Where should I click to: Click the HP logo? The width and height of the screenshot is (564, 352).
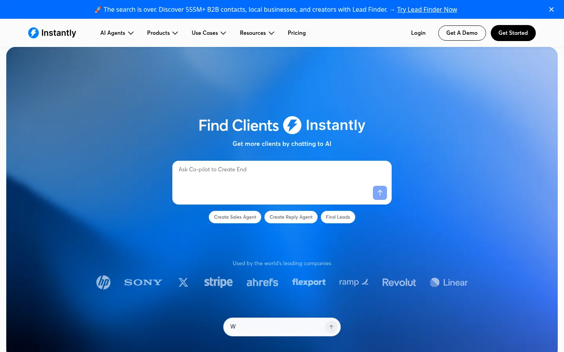click(103, 282)
